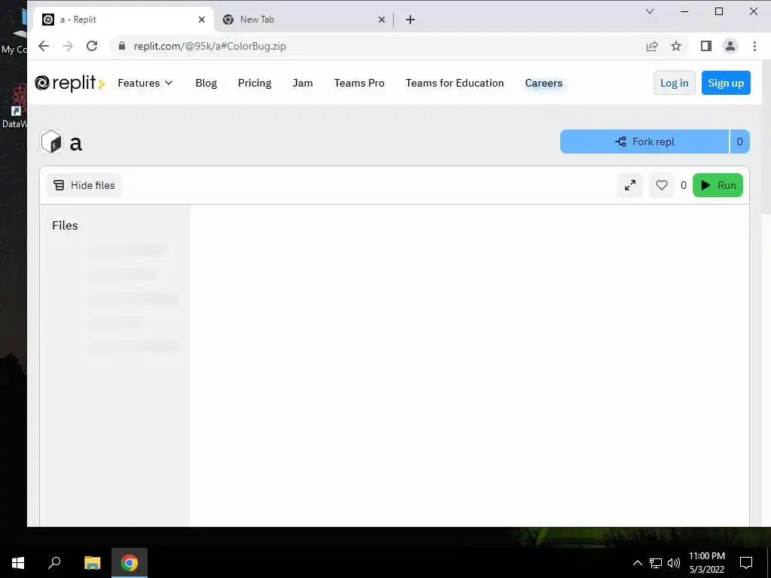Hide the files panel
771x578 pixels.
coord(84,185)
